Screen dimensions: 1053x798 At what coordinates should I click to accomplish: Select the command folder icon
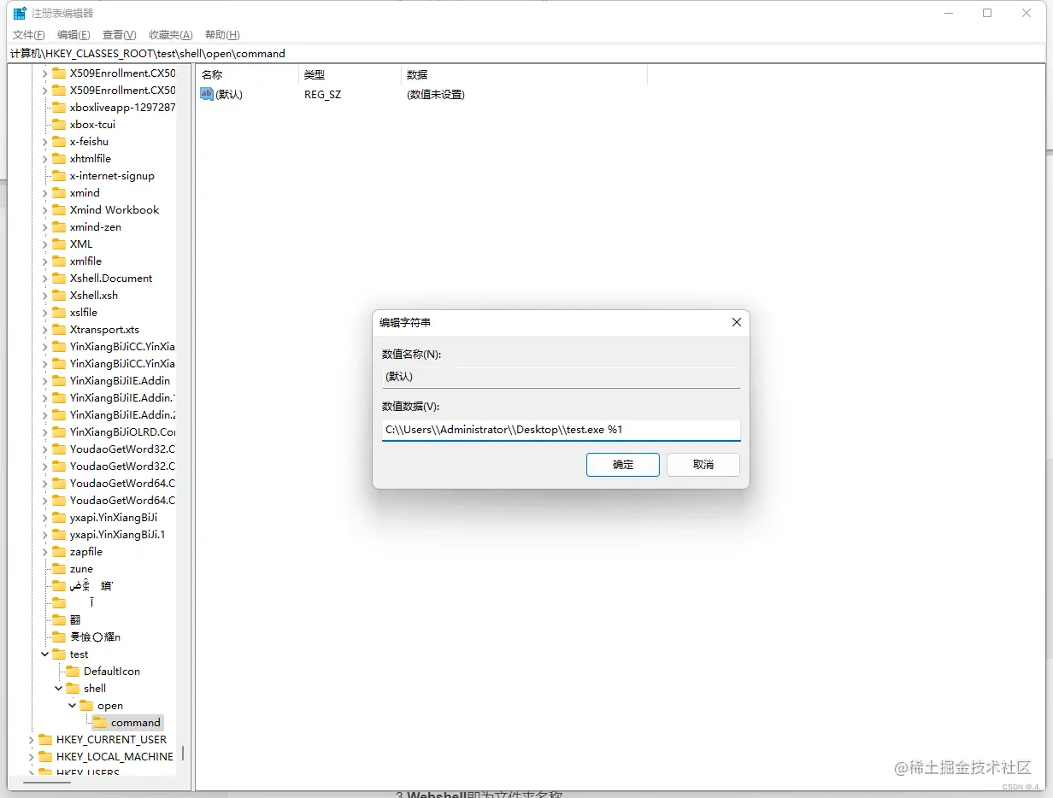100,723
